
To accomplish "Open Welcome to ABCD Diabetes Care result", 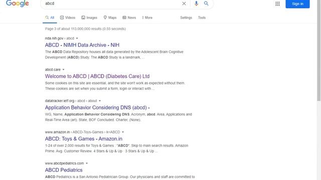I will [x=97, y=76].
